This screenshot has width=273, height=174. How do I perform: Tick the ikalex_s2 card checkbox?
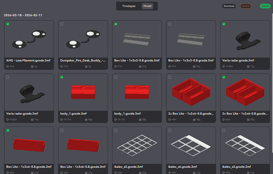coord(116,130)
